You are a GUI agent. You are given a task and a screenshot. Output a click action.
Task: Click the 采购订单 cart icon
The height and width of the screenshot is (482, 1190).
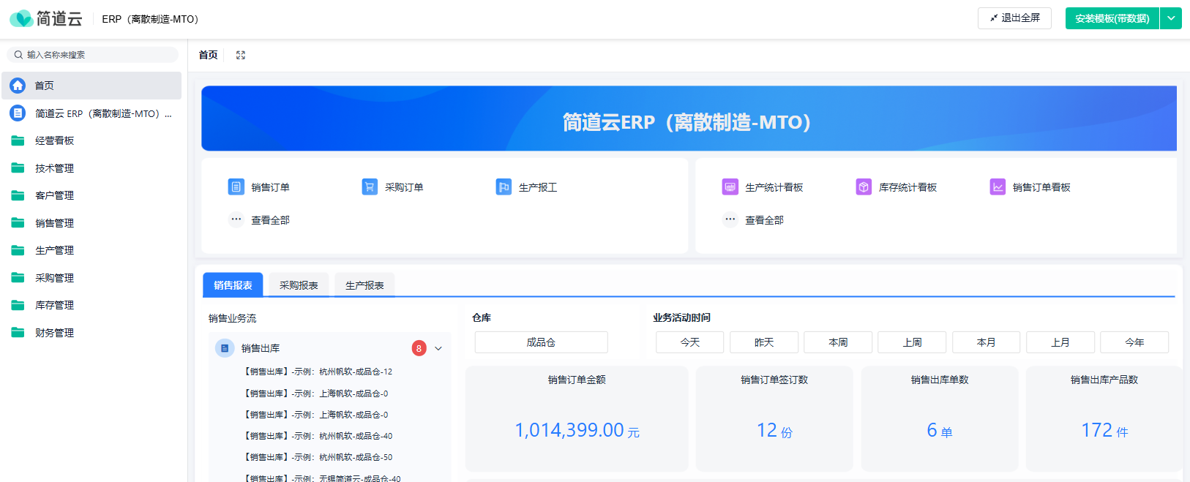[x=370, y=187]
